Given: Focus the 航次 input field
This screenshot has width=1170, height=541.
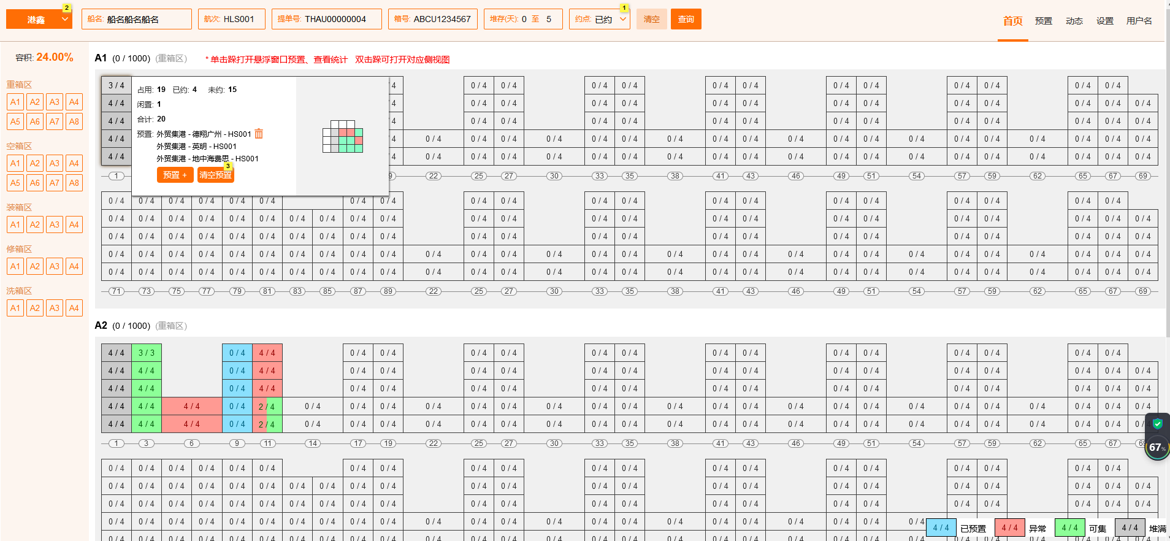Looking at the screenshot, I should point(232,19).
